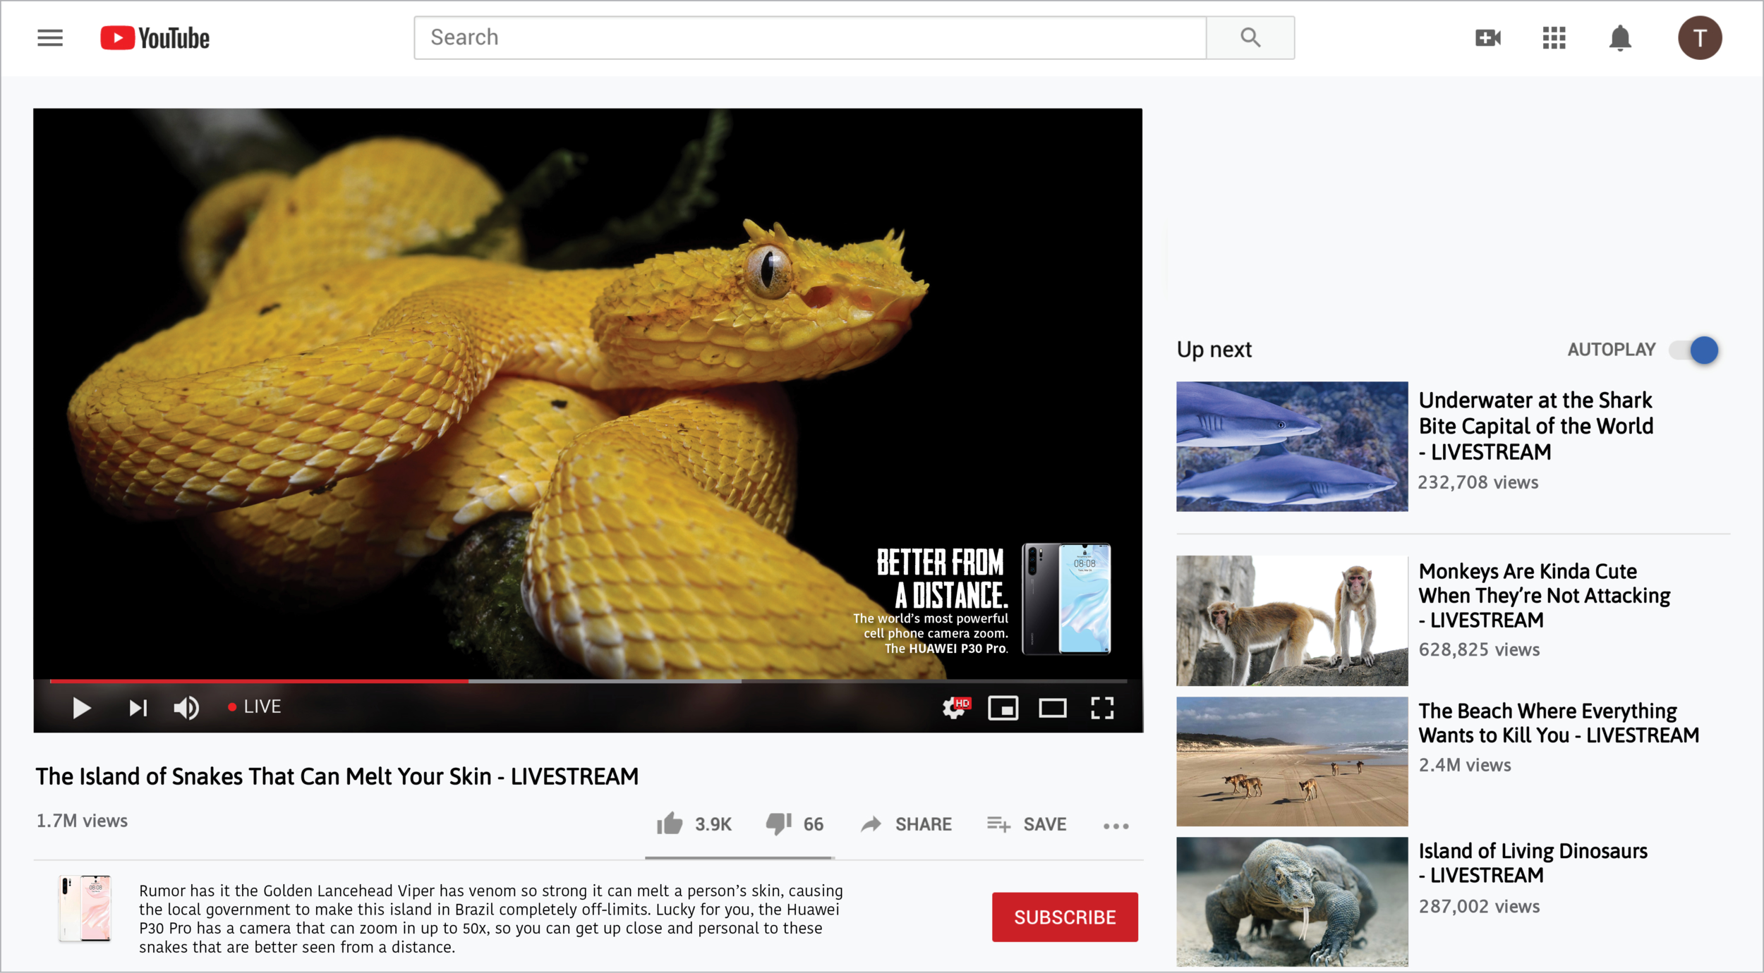
Task: Click into the Search field
Action: click(810, 37)
